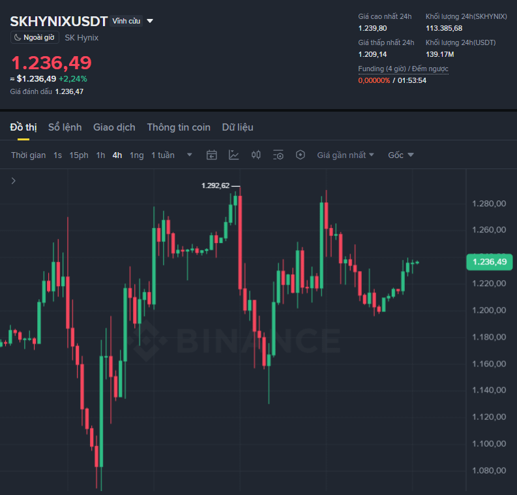Open the technical indicators line chart icon

[234, 155]
